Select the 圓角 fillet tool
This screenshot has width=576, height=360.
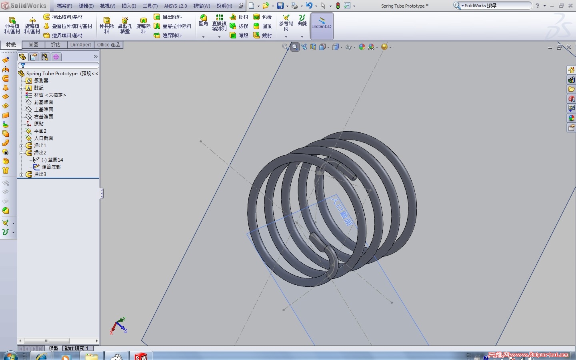point(204,20)
